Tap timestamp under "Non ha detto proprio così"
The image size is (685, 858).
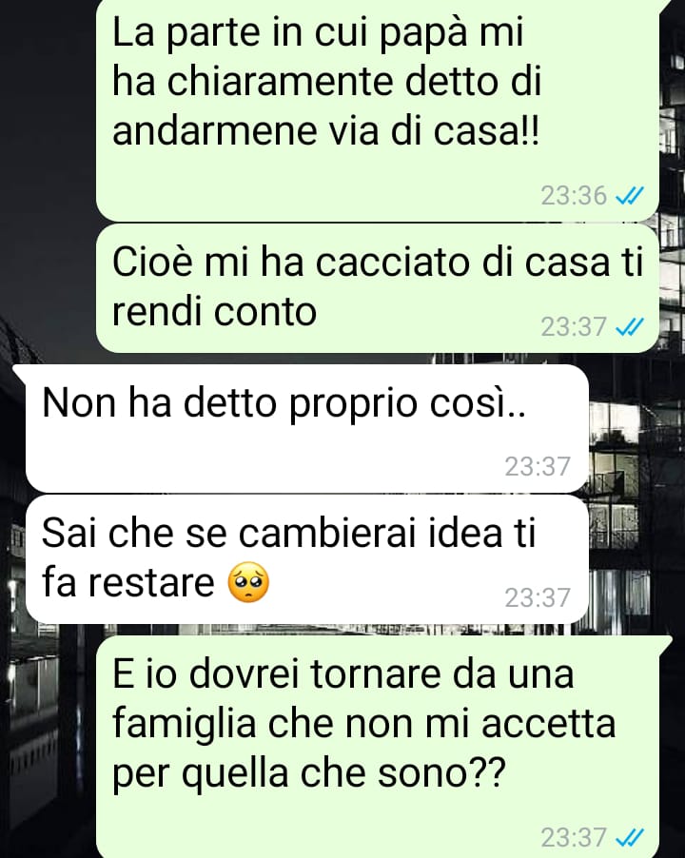point(538,467)
